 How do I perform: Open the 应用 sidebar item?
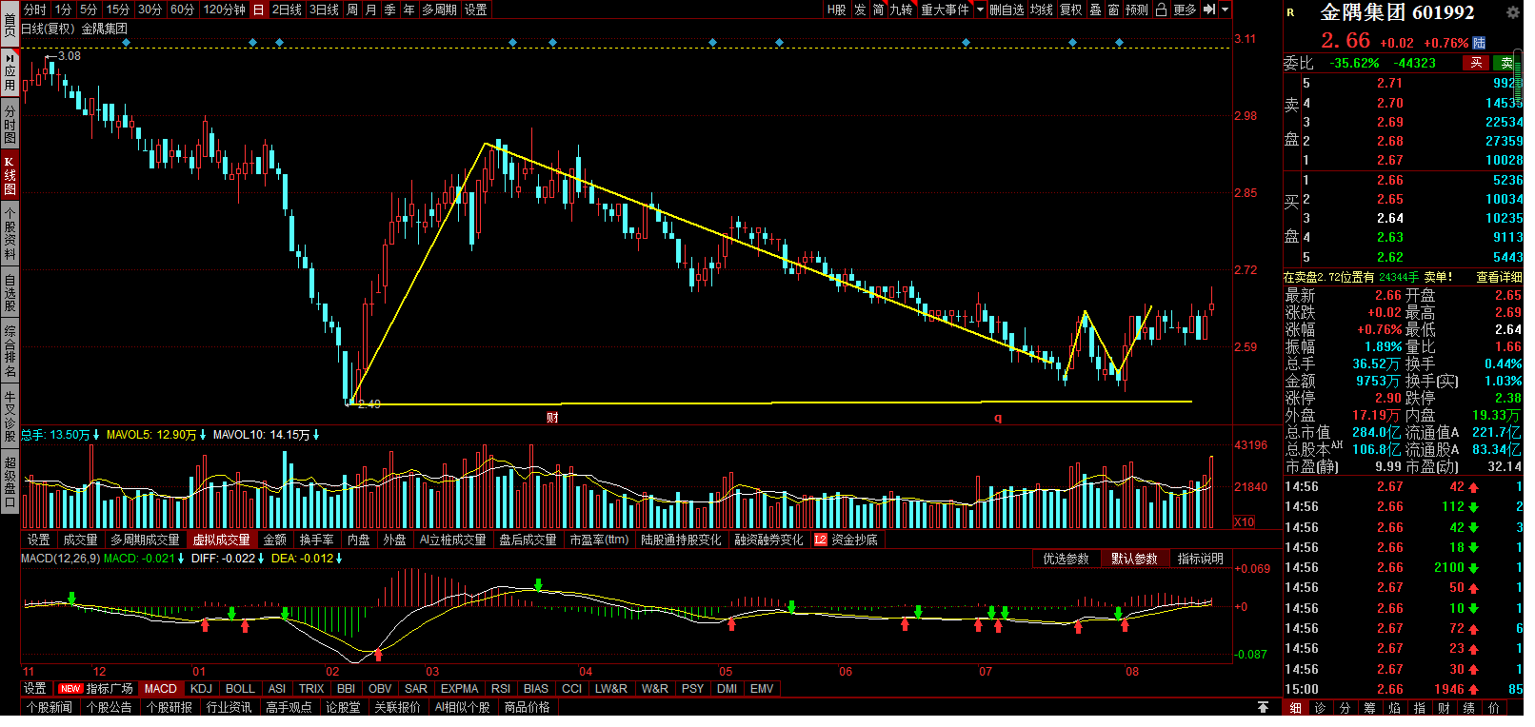click(x=10, y=72)
